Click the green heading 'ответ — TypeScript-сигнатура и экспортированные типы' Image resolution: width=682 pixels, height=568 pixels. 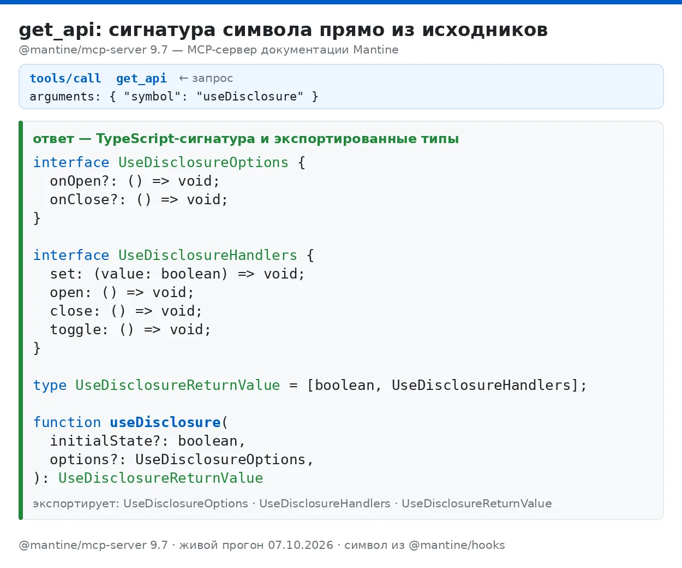click(246, 139)
